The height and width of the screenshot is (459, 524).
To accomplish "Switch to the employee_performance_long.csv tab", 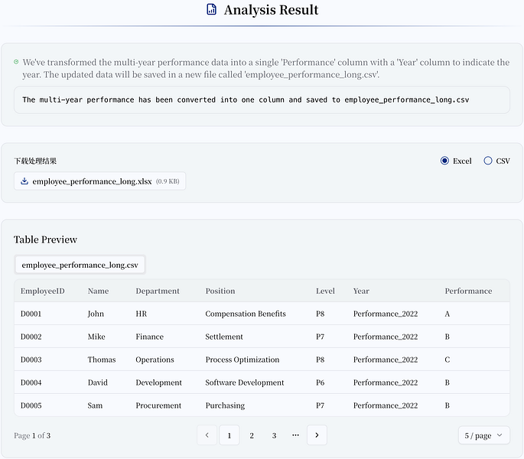I will point(80,265).
